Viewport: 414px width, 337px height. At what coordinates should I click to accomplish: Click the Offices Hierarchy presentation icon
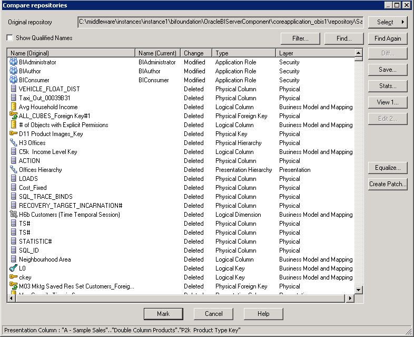pyautogui.click(x=14, y=170)
